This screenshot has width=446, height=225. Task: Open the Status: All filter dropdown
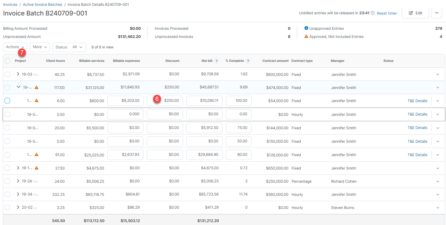(69, 47)
